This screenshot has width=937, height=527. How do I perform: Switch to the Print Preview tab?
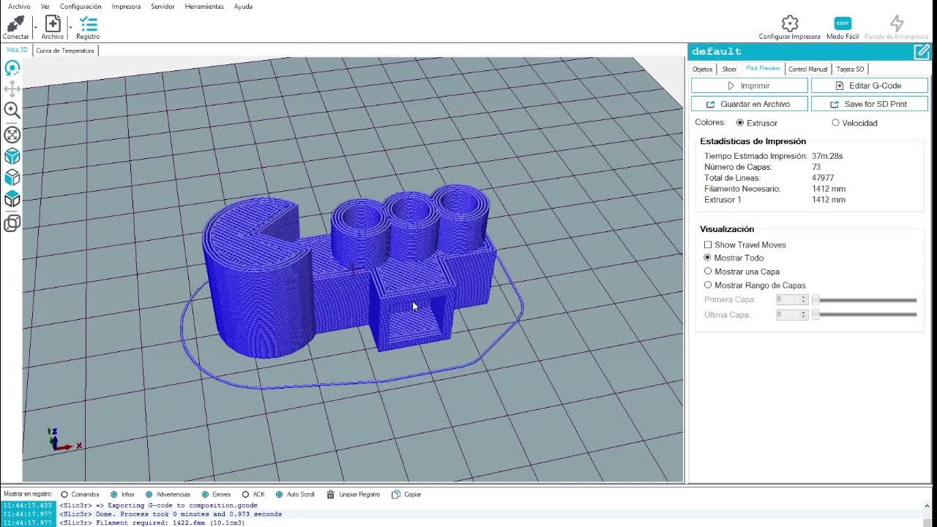763,68
